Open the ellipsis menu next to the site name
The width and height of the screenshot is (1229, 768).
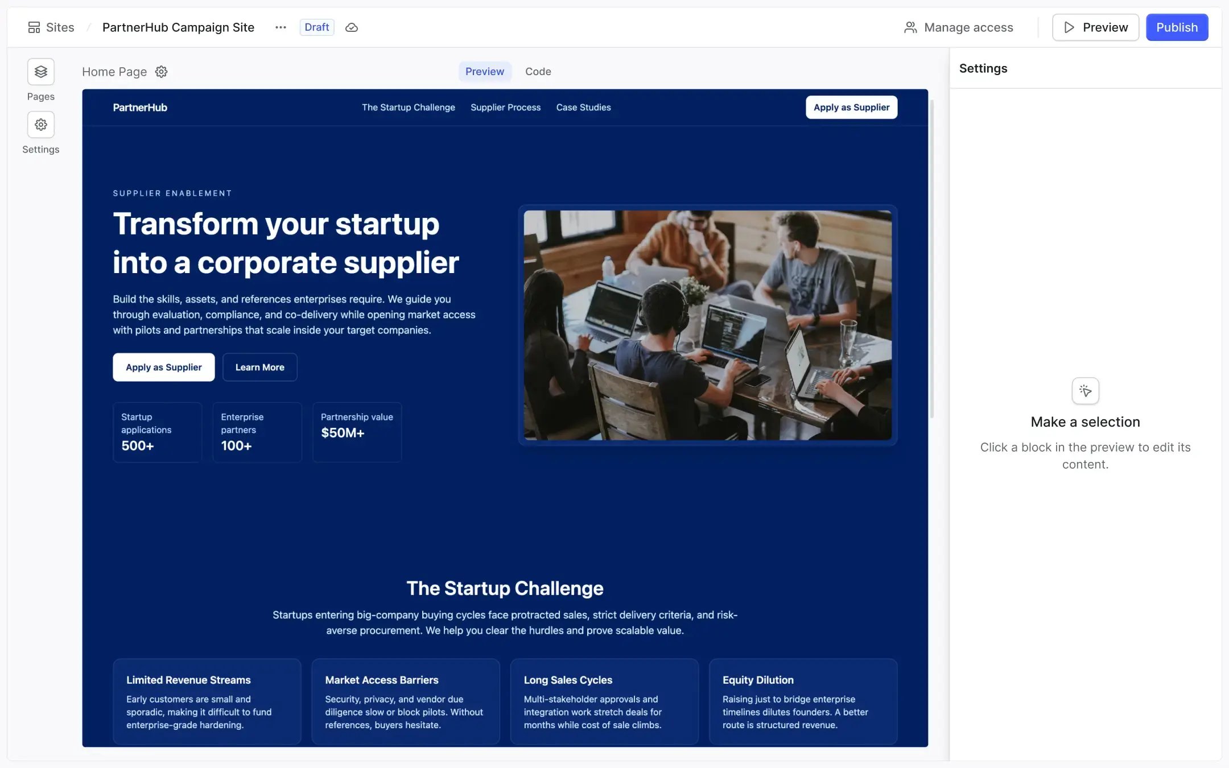click(x=280, y=27)
